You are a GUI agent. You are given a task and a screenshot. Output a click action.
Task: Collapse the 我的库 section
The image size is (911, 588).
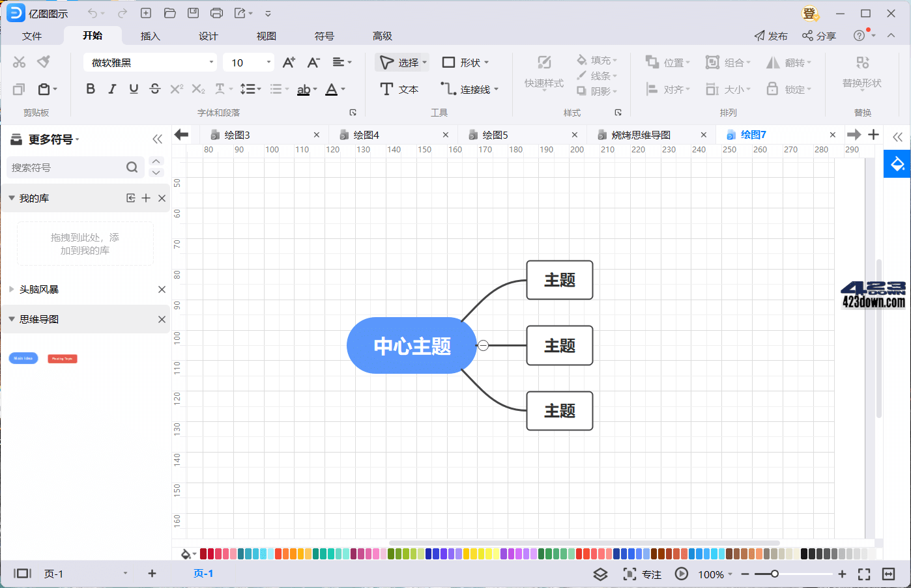tap(12, 198)
